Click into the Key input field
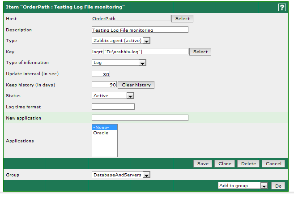The image size is (294, 197). pyautogui.click(x=140, y=51)
